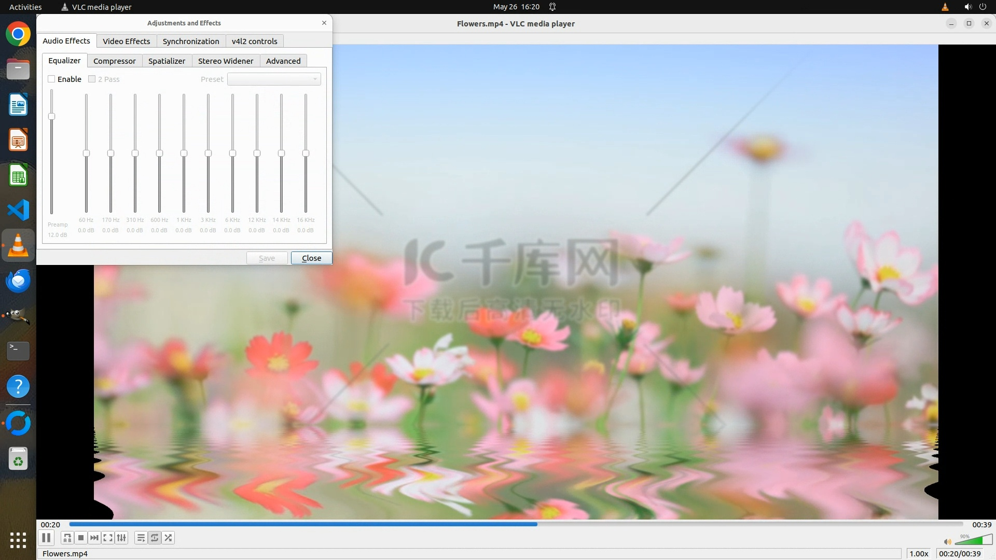Screen dimensions: 996x560
Task: Open the equalizer Preset dropdown
Action: click(x=274, y=79)
